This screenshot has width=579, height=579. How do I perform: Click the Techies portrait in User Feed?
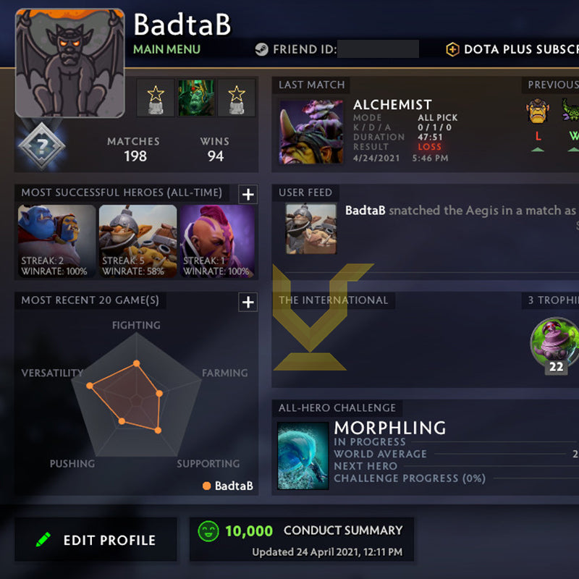(311, 229)
